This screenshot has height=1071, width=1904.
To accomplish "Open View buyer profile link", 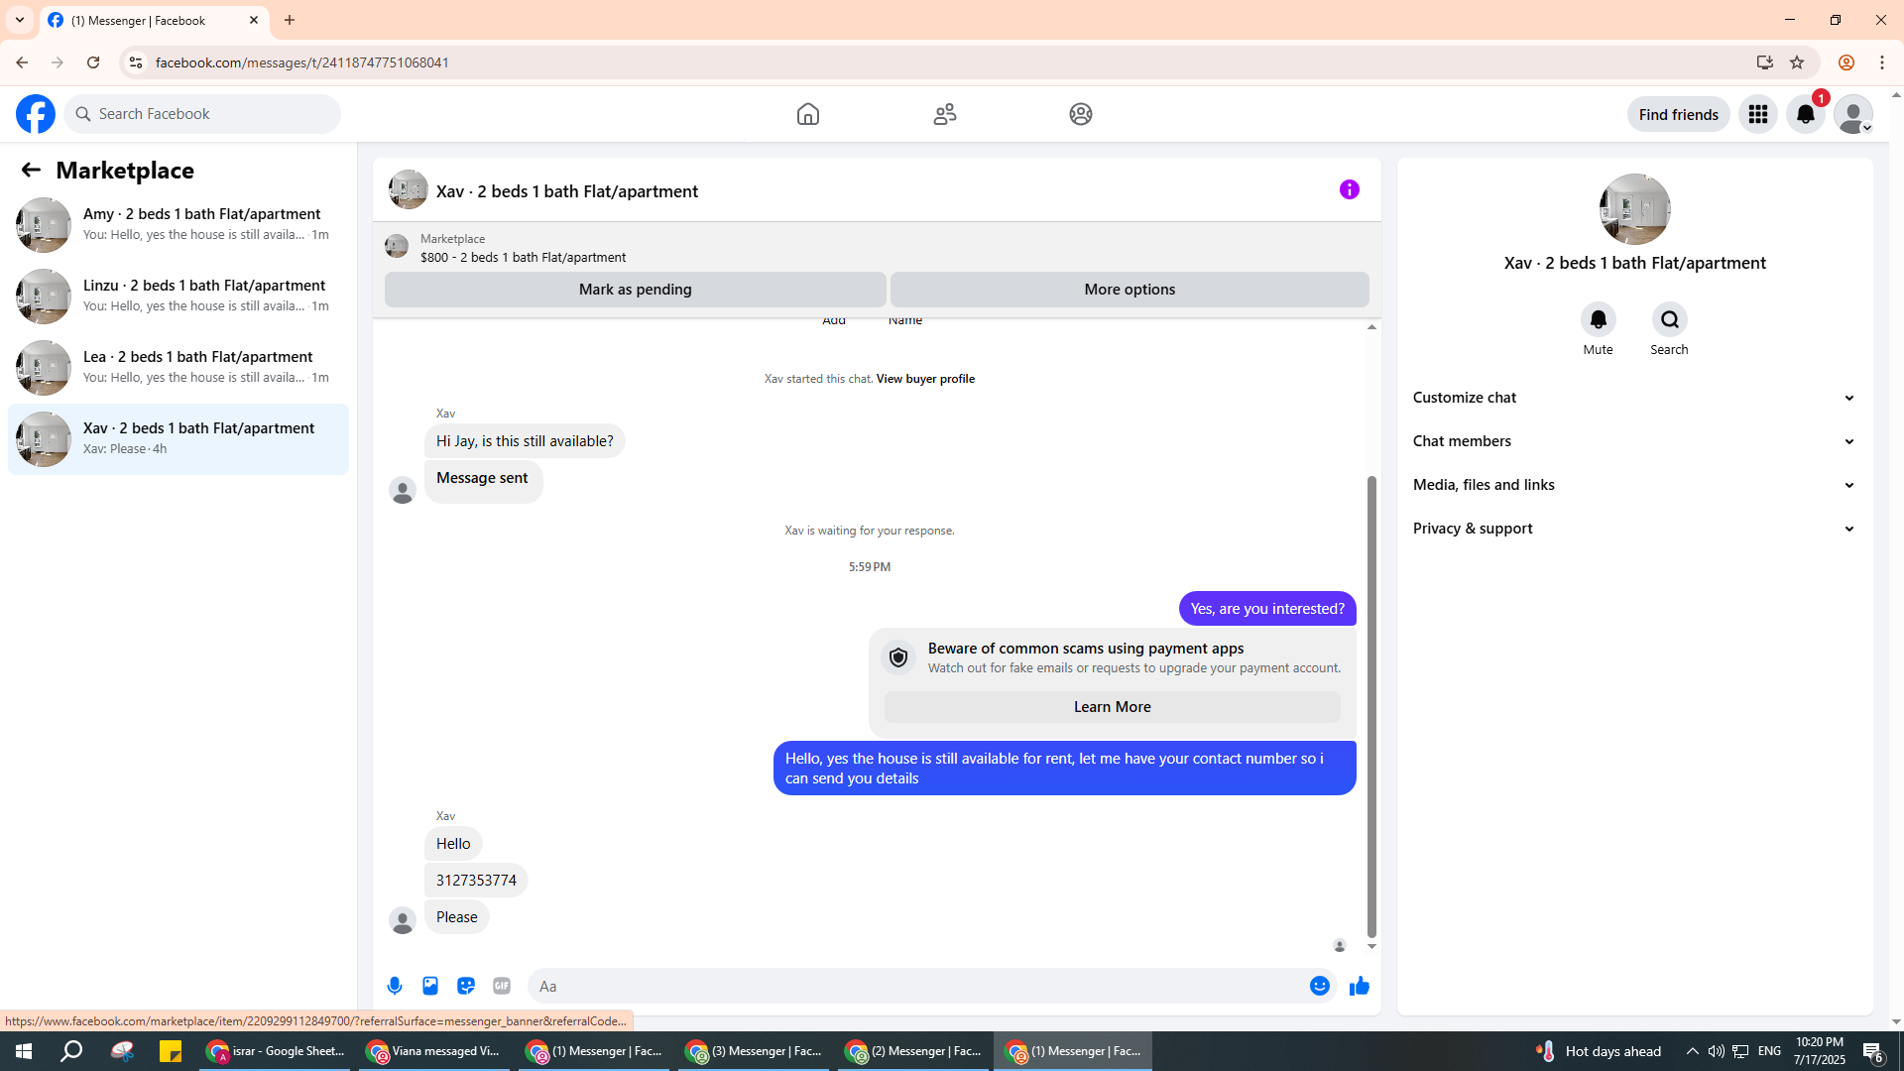I will coord(925,379).
